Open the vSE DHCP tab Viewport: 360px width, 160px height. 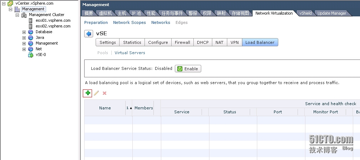point(203,42)
